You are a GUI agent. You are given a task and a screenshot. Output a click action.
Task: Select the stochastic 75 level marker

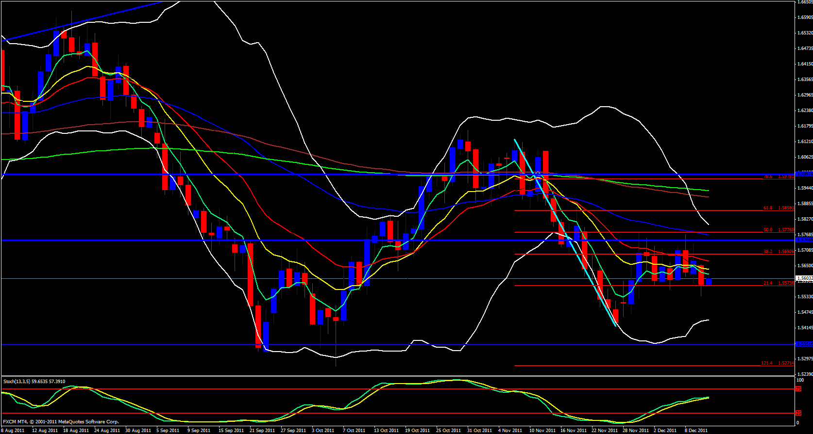point(798,389)
